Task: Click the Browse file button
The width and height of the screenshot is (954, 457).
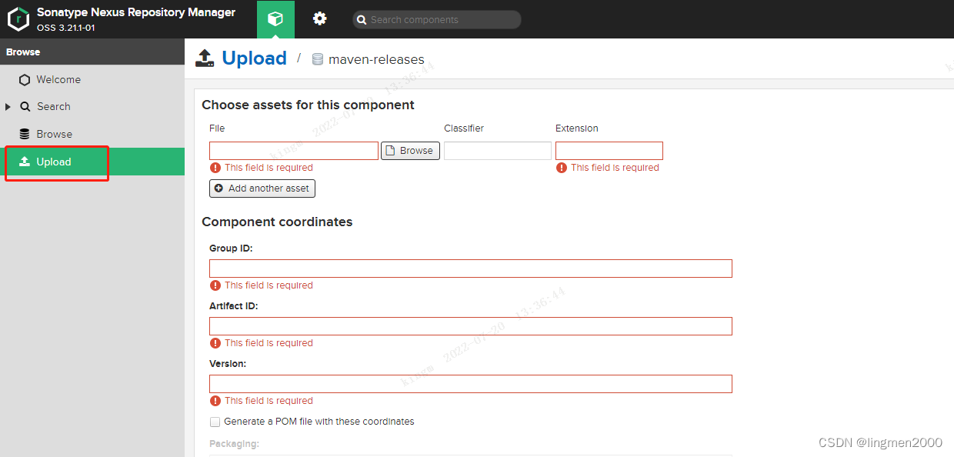Action: [x=410, y=151]
